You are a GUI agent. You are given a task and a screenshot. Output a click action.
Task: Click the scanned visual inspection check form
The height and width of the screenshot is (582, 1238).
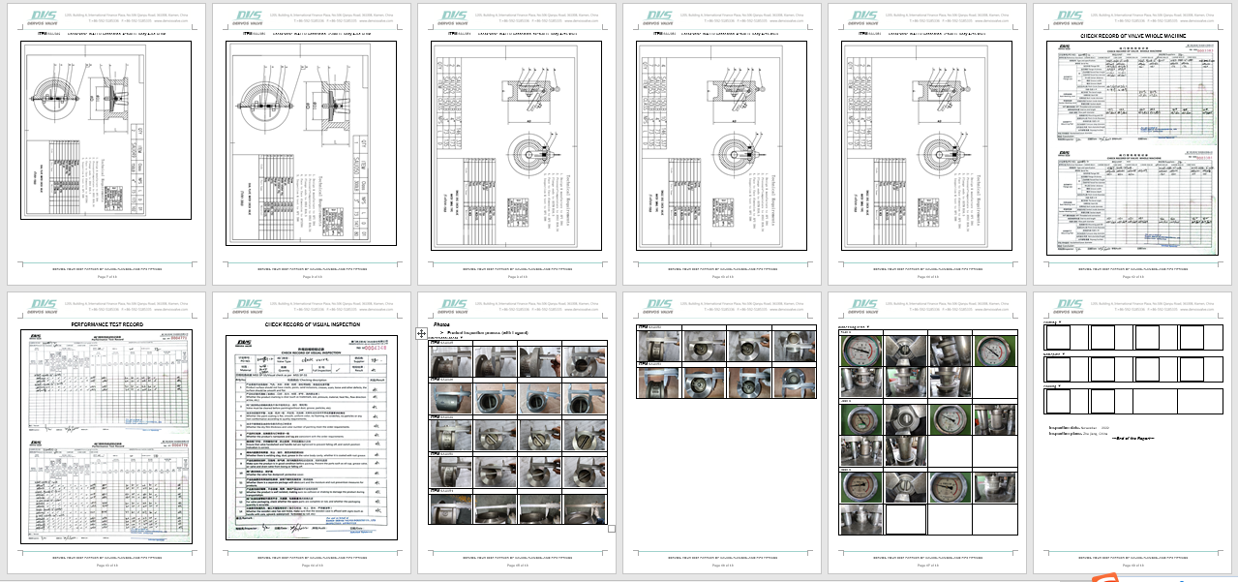tap(312, 438)
